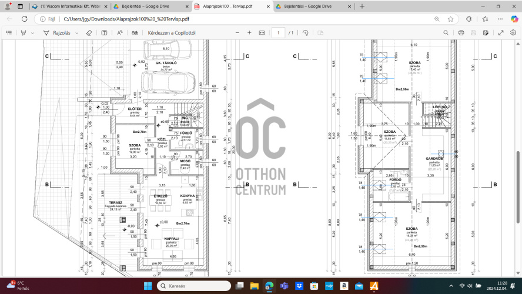Start read aloud function

pyautogui.click(x=120, y=32)
